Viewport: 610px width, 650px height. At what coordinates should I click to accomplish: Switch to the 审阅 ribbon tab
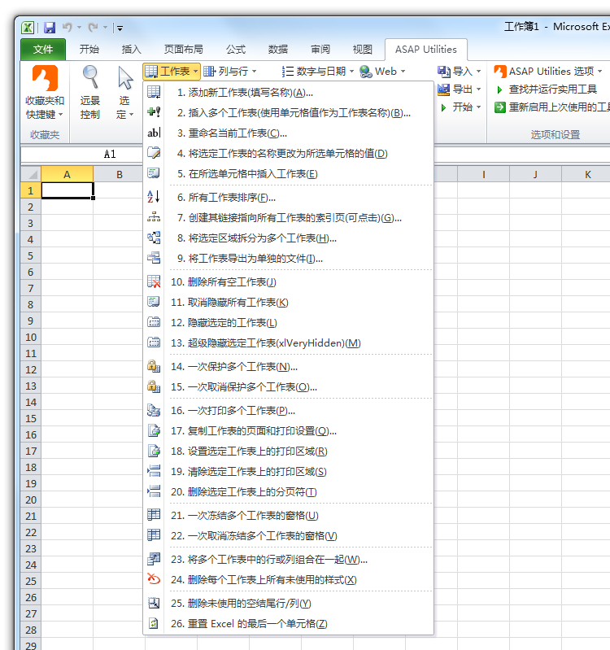tap(320, 50)
